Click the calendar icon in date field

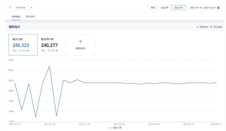click(218, 8)
